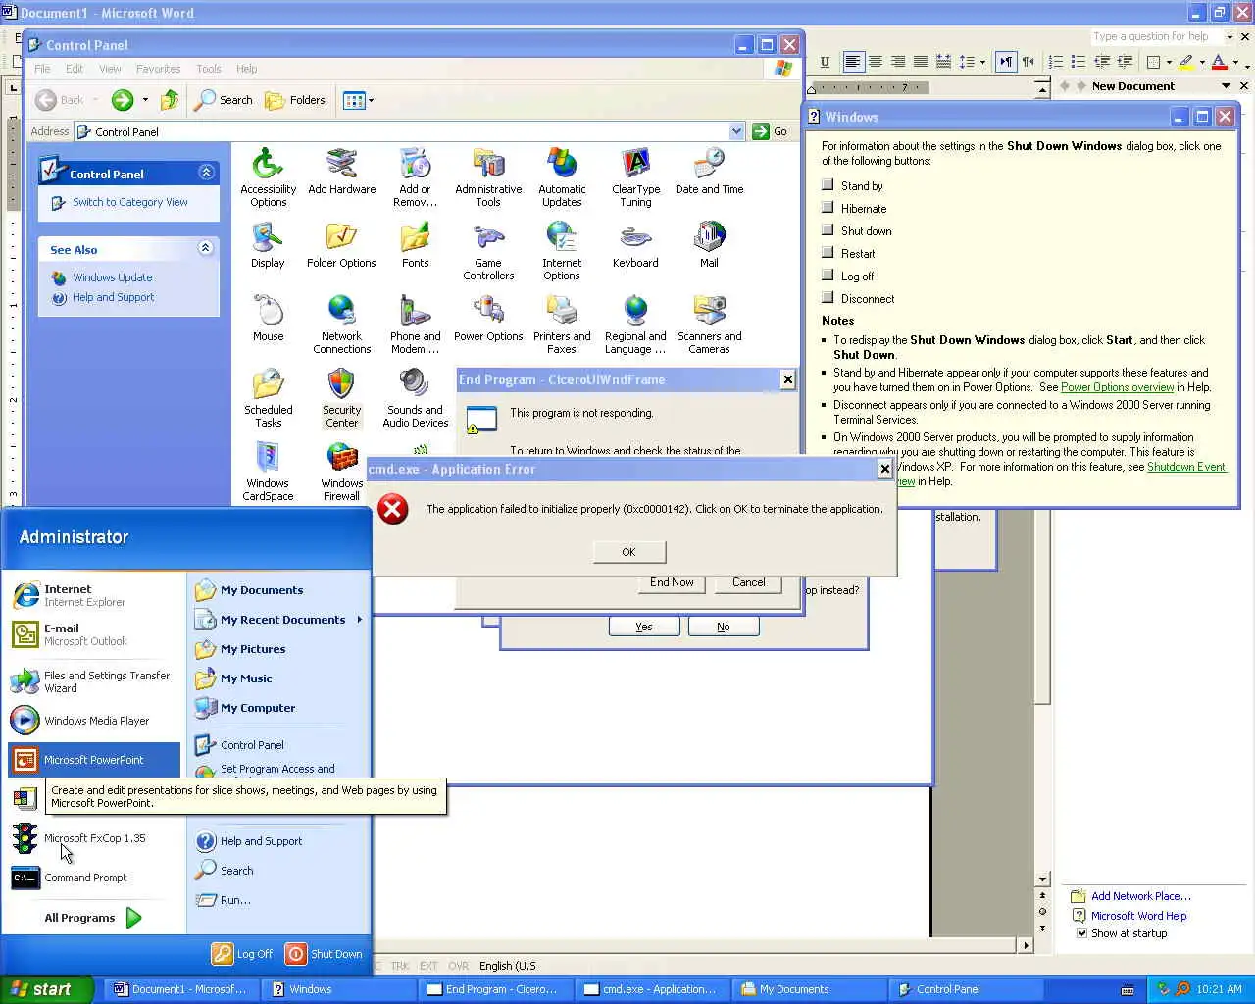Click OK in cmd.exe error dialog
Screen dimensions: 1255x1004
628,552
